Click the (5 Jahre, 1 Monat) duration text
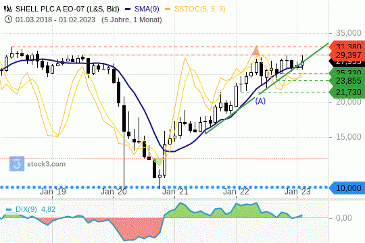Viewport: 365px width, 243px height. click(x=132, y=20)
